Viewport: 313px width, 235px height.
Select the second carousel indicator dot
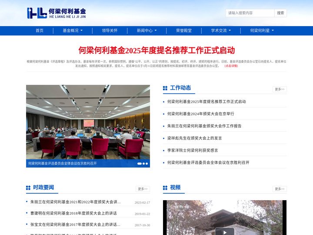pyautogui.click(x=143, y=164)
